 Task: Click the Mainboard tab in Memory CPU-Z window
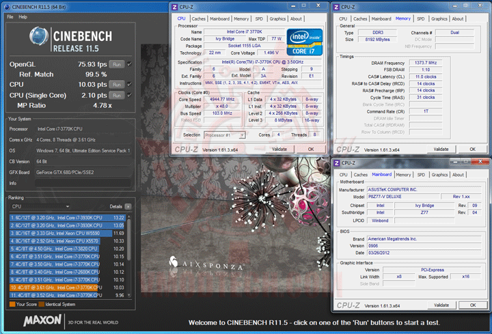coord(381,19)
